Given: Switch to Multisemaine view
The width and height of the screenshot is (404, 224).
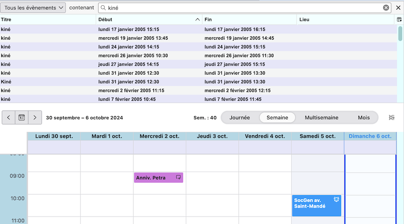Looking at the screenshot, I should (321, 117).
